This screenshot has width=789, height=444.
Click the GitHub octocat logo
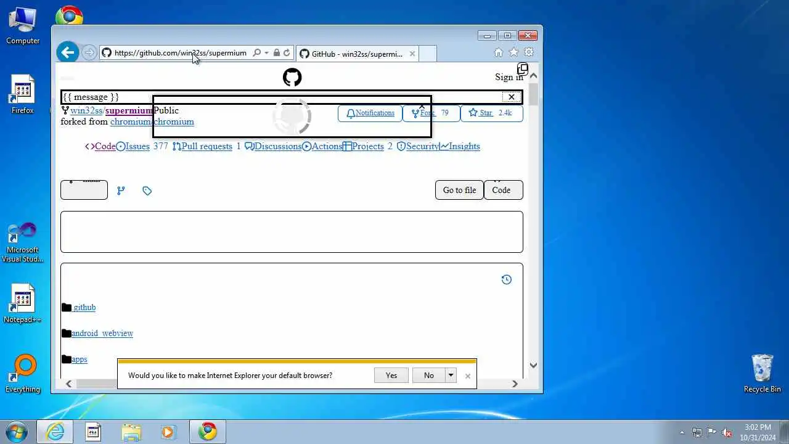292,77
